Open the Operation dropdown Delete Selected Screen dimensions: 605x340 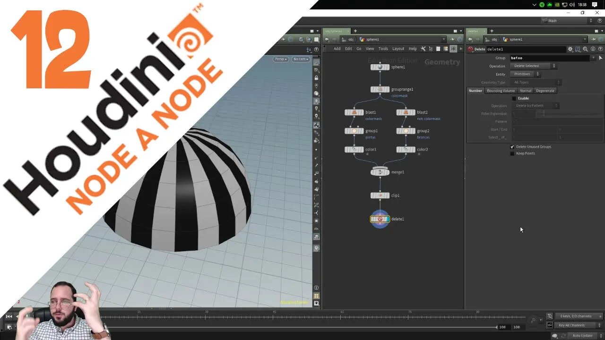coord(534,66)
